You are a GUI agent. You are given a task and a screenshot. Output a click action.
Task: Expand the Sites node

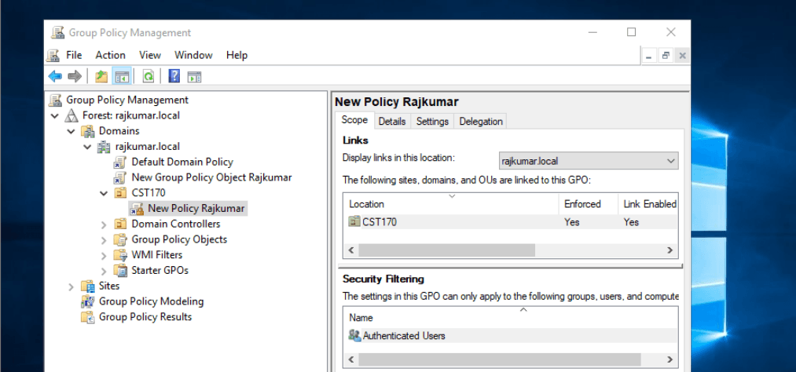click(71, 286)
